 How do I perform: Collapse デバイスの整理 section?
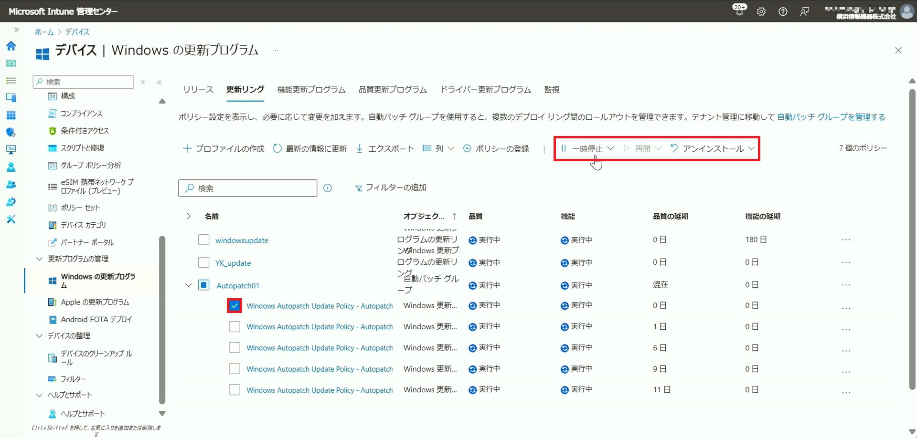[x=39, y=336]
